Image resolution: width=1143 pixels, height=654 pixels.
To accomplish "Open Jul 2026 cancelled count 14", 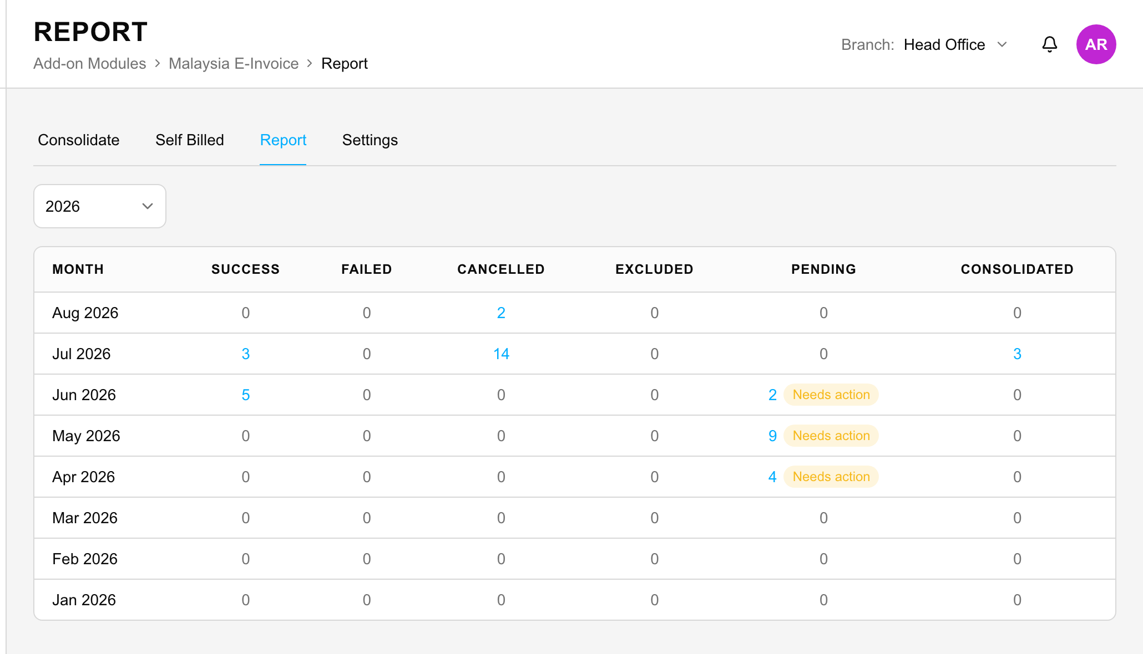I will coord(501,354).
